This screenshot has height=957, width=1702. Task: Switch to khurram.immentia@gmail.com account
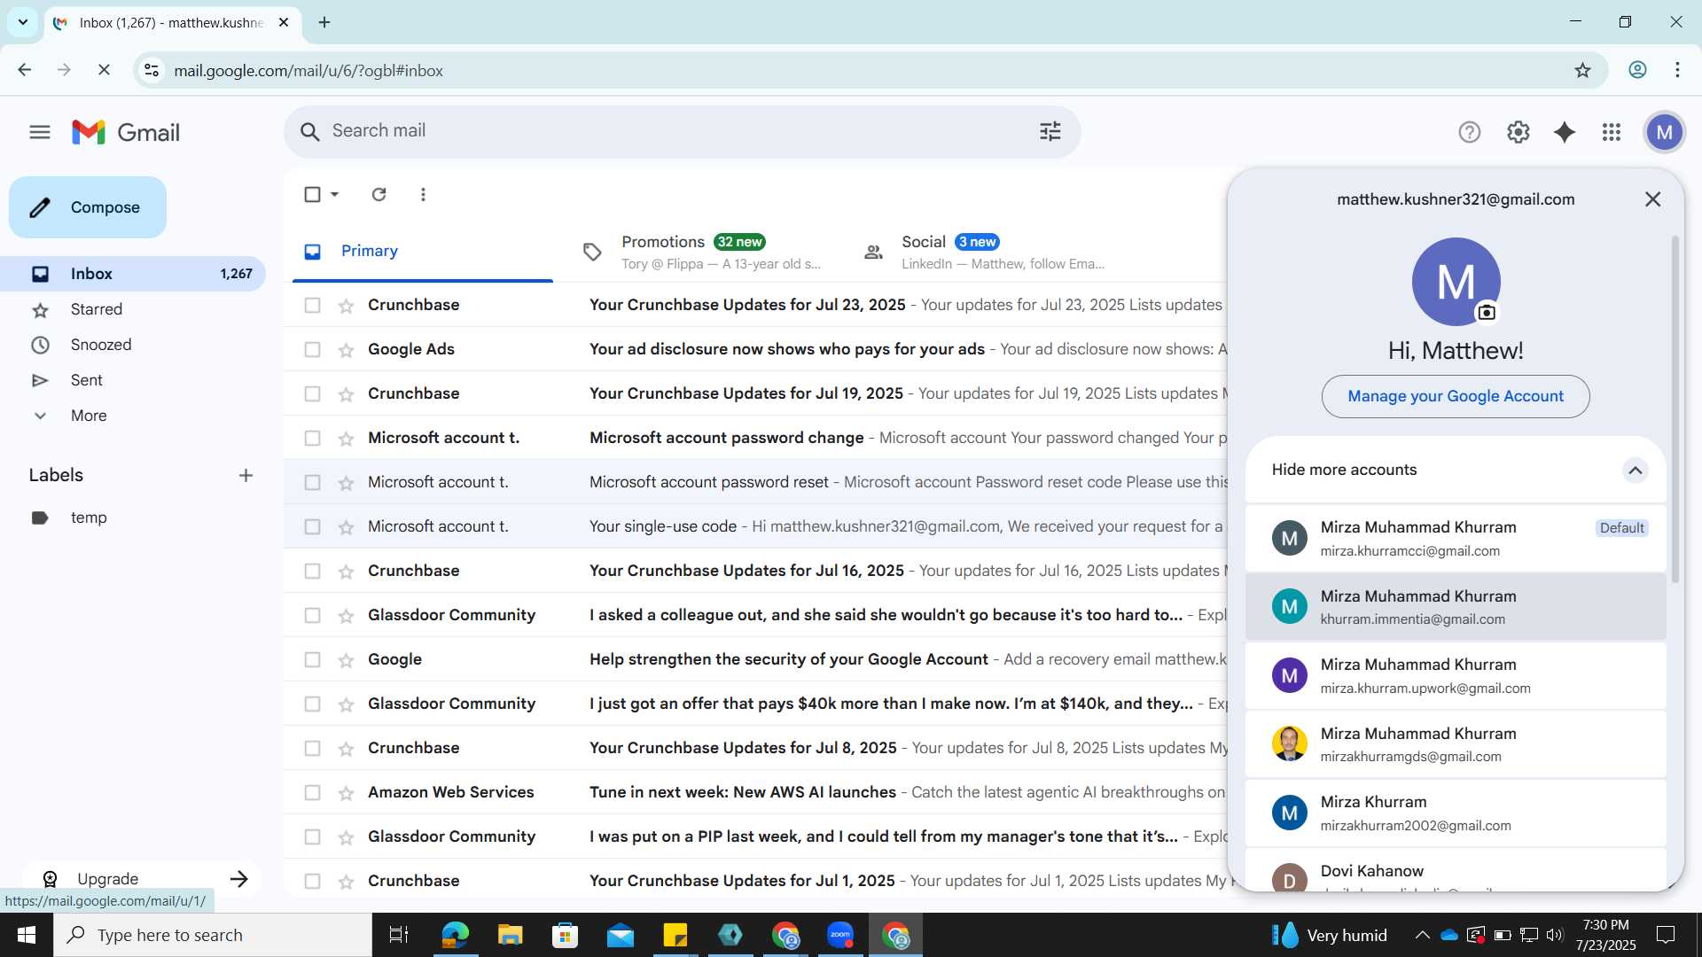1456,607
